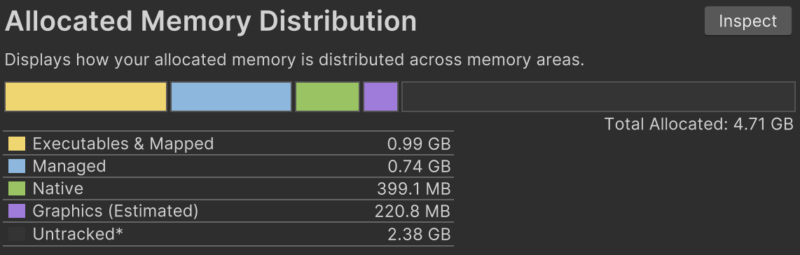This screenshot has height=255, width=800.
Task: Select the Managed row label
Action: click(69, 166)
